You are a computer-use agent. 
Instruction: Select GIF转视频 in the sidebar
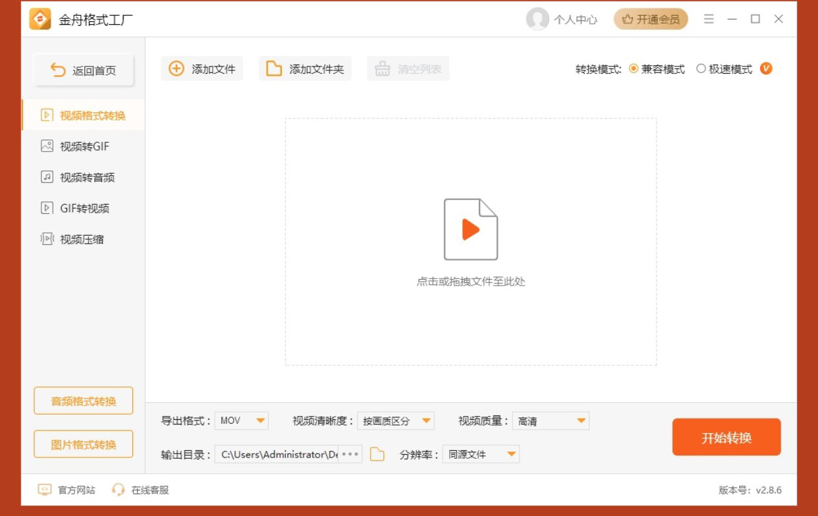point(84,208)
